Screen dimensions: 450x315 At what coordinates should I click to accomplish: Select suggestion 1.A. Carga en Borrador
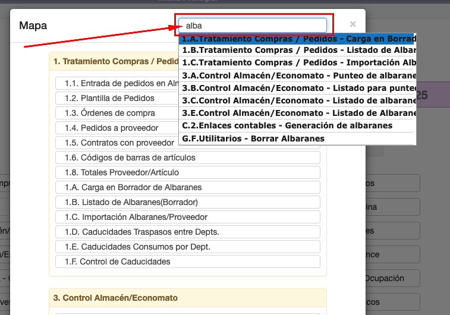pos(297,39)
